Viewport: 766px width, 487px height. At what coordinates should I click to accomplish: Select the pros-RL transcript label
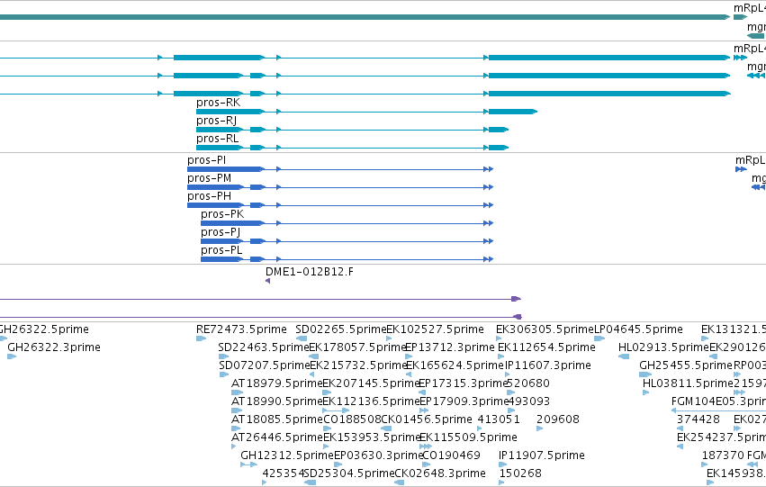point(218,139)
